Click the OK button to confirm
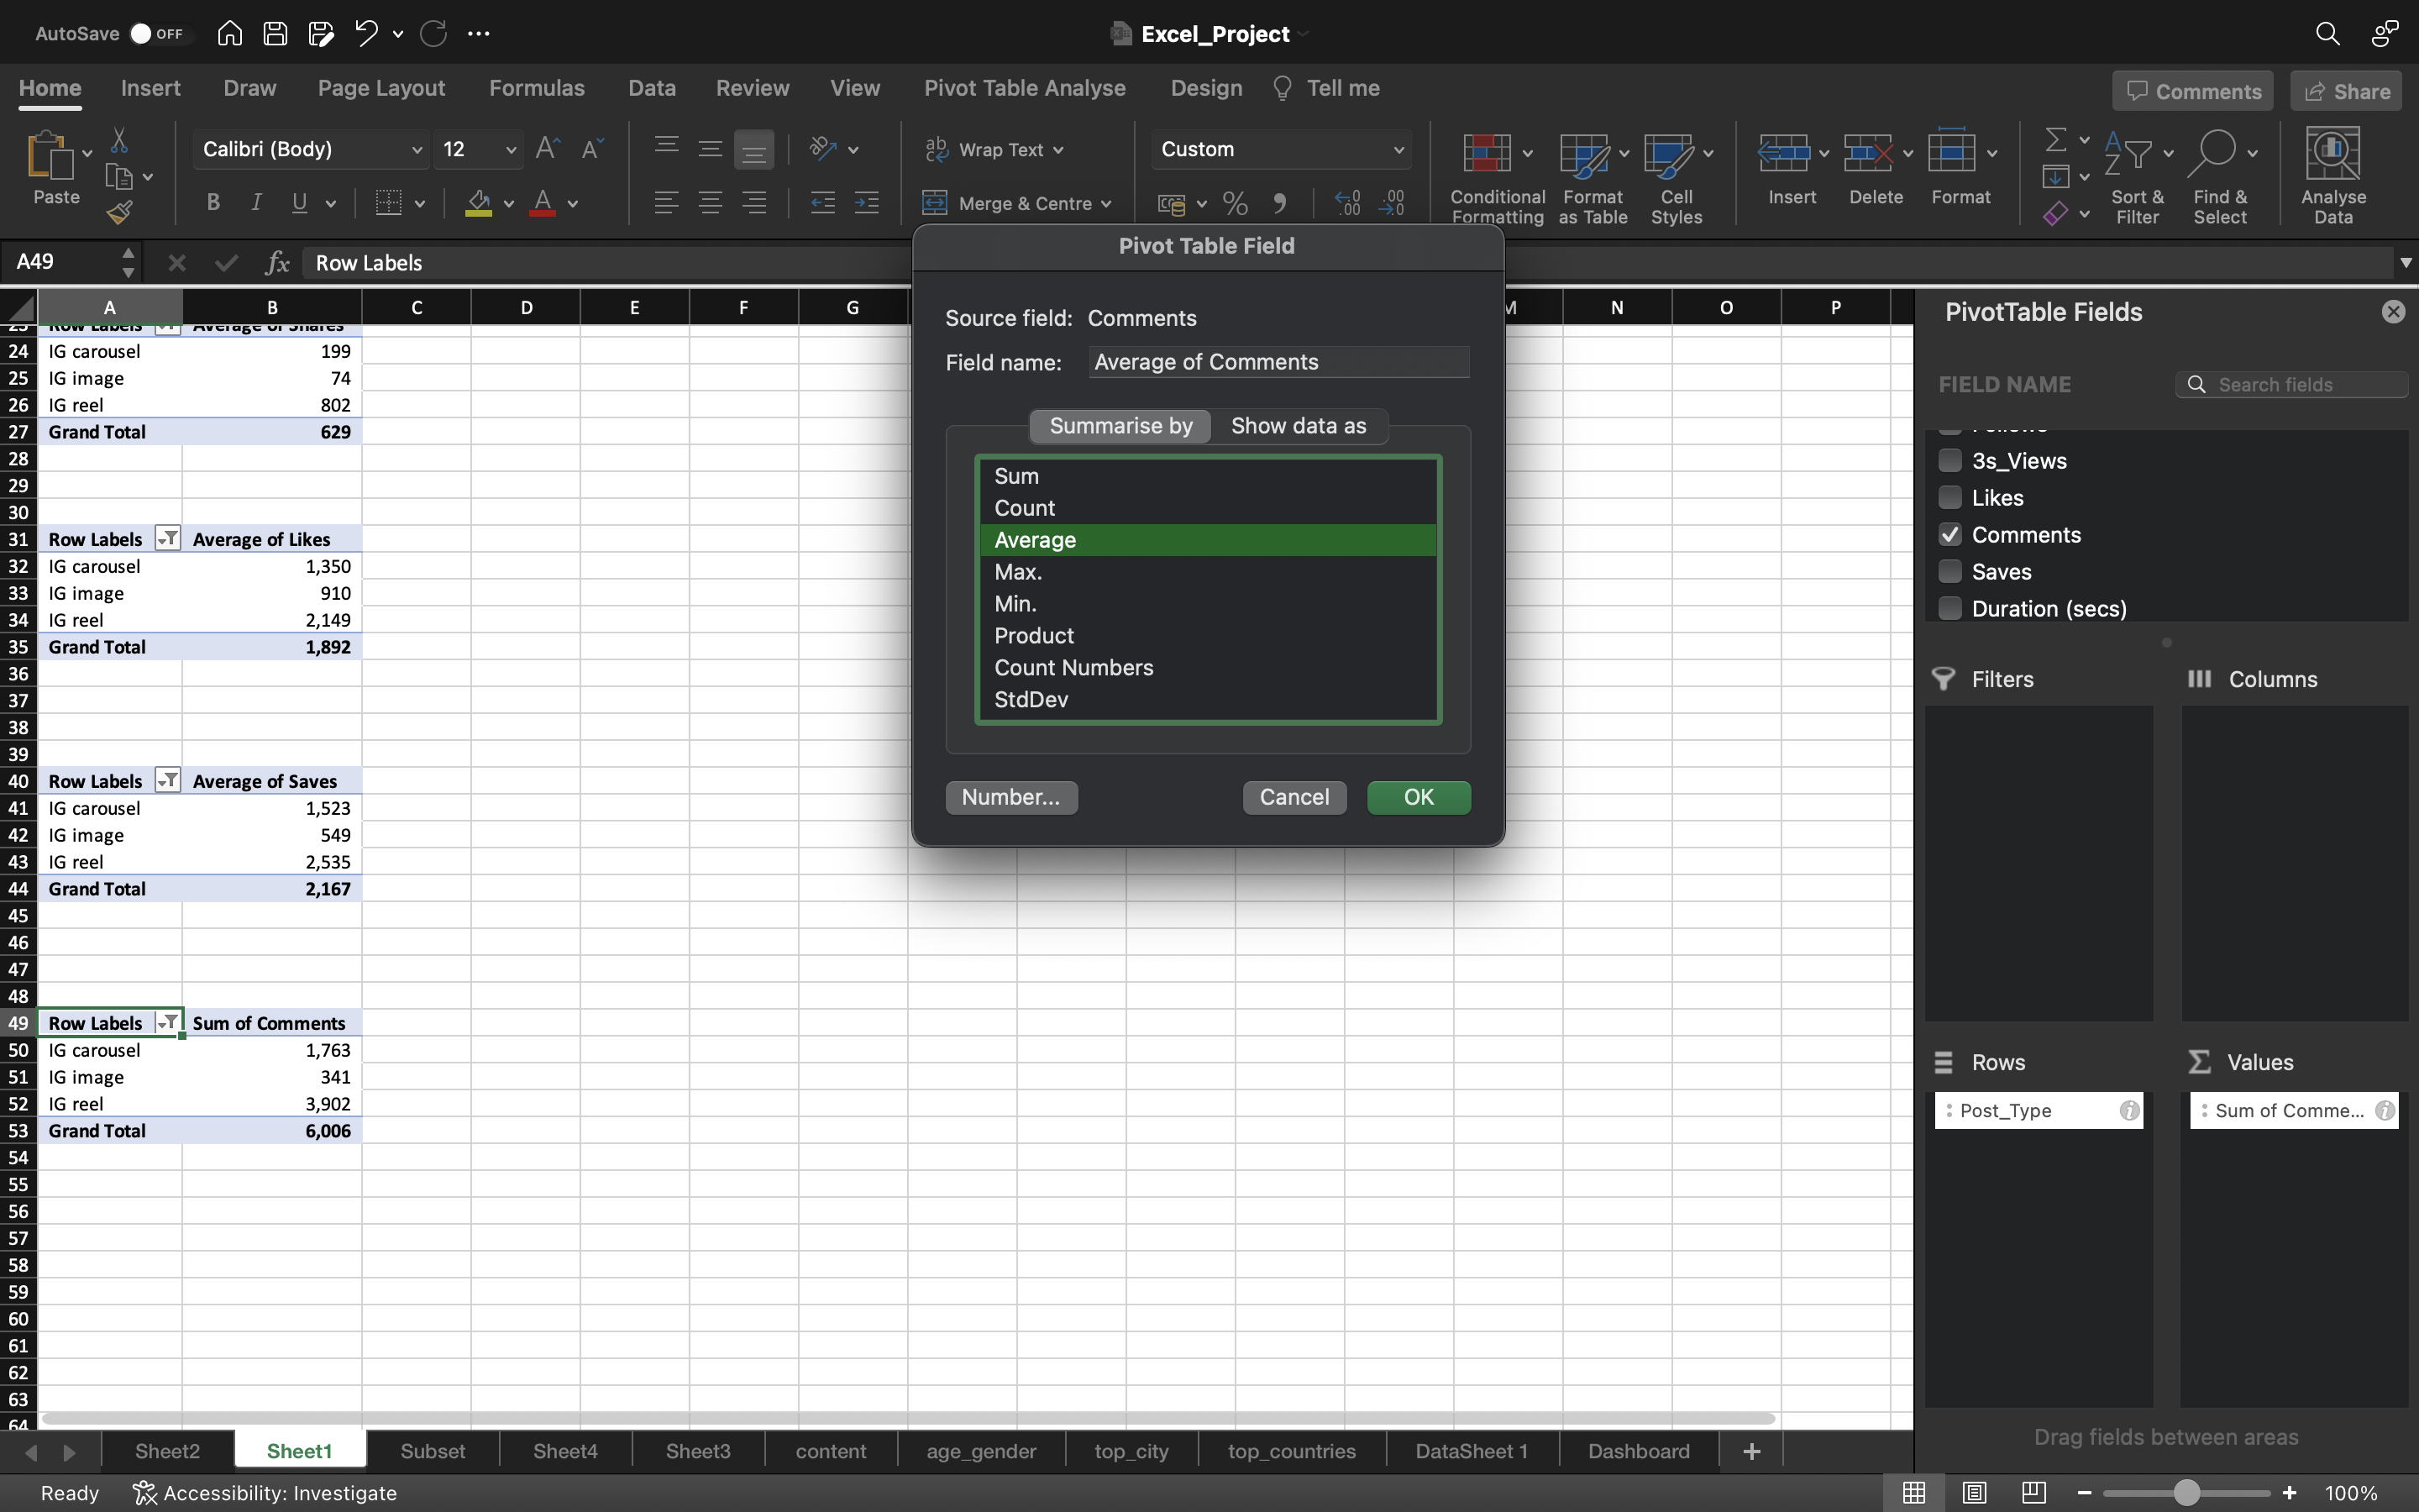This screenshot has height=1512, width=2419. pyautogui.click(x=1418, y=796)
